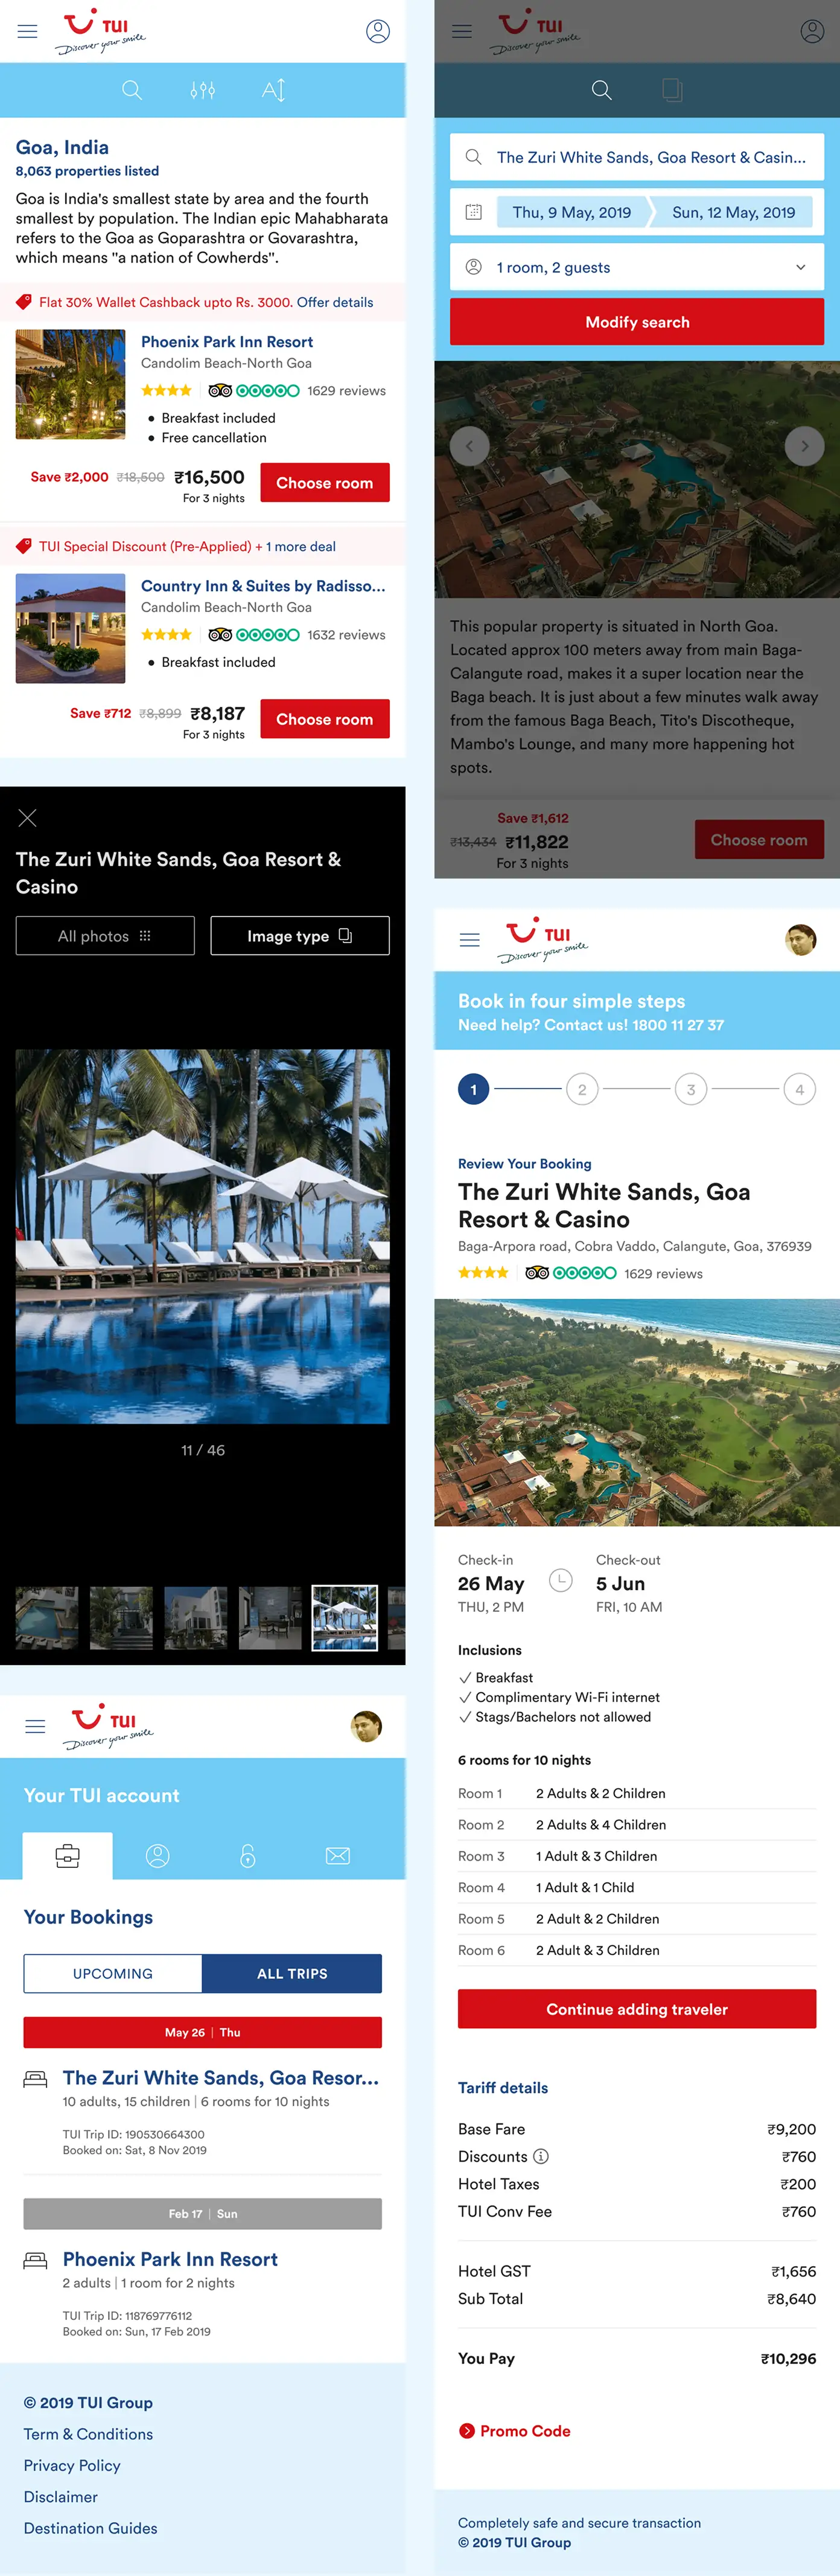Viewport: 840px width, 2576px height.
Task: Go to booking step 2
Action: point(582,1089)
